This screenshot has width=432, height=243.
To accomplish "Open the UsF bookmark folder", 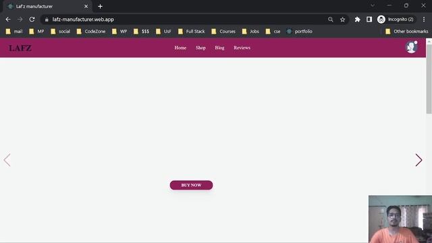I will [x=163, y=32].
